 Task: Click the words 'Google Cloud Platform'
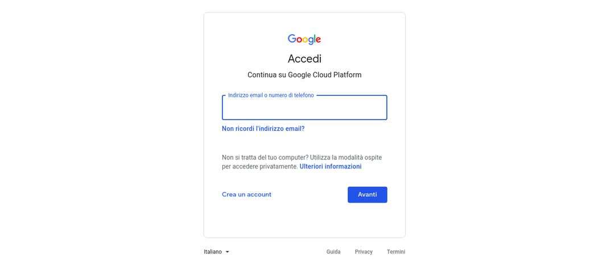pos(325,75)
